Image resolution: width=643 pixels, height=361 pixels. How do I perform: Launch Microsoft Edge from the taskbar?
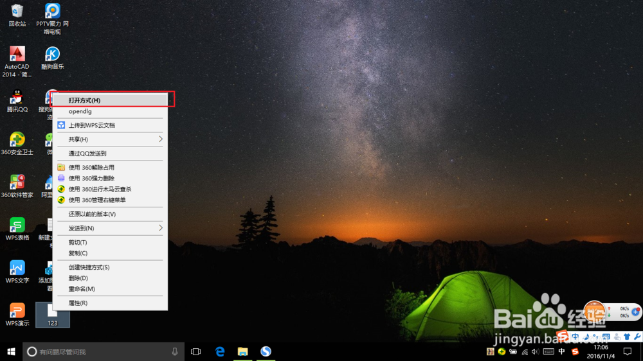[x=220, y=351]
